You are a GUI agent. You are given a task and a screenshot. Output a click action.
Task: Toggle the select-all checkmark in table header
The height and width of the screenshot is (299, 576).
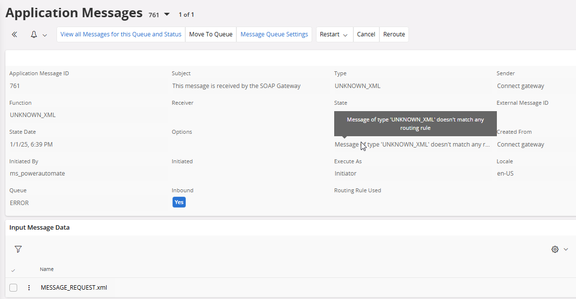pos(13,270)
